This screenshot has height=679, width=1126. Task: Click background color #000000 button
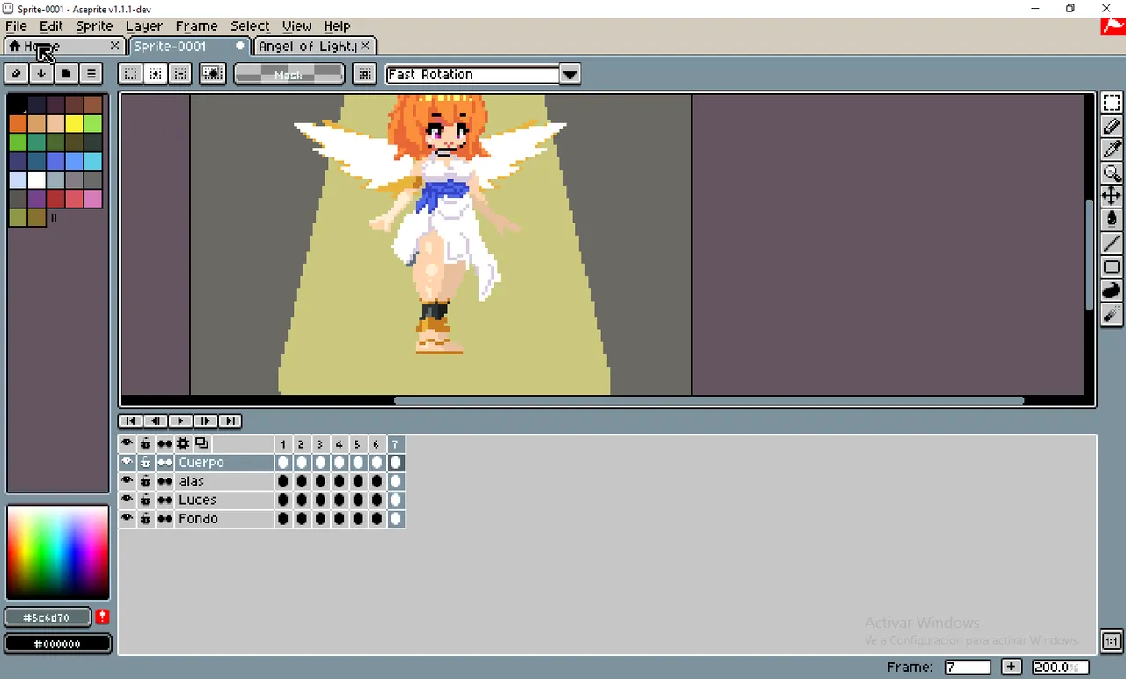click(57, 644)
